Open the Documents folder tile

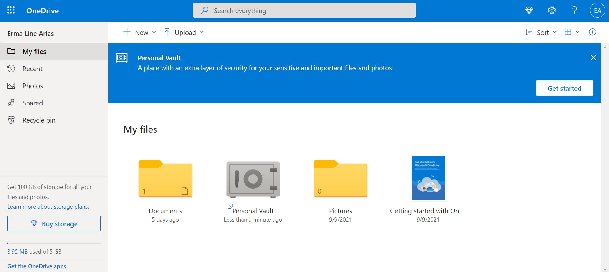pyautogui.click(x=165, y=179)
